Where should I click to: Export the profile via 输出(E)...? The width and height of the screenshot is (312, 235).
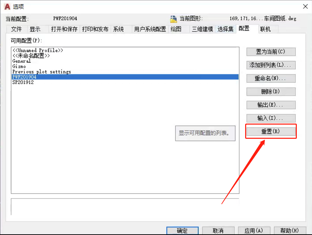coord(271,105)
